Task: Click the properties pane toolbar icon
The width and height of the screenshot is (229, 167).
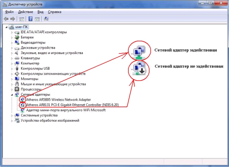Action: 37,19
